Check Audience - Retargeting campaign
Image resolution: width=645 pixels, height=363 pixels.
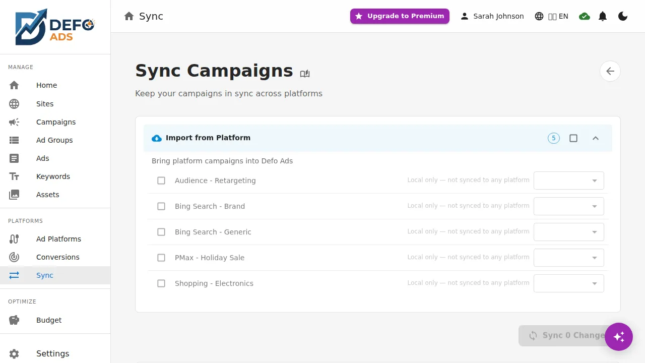point(161,180)
